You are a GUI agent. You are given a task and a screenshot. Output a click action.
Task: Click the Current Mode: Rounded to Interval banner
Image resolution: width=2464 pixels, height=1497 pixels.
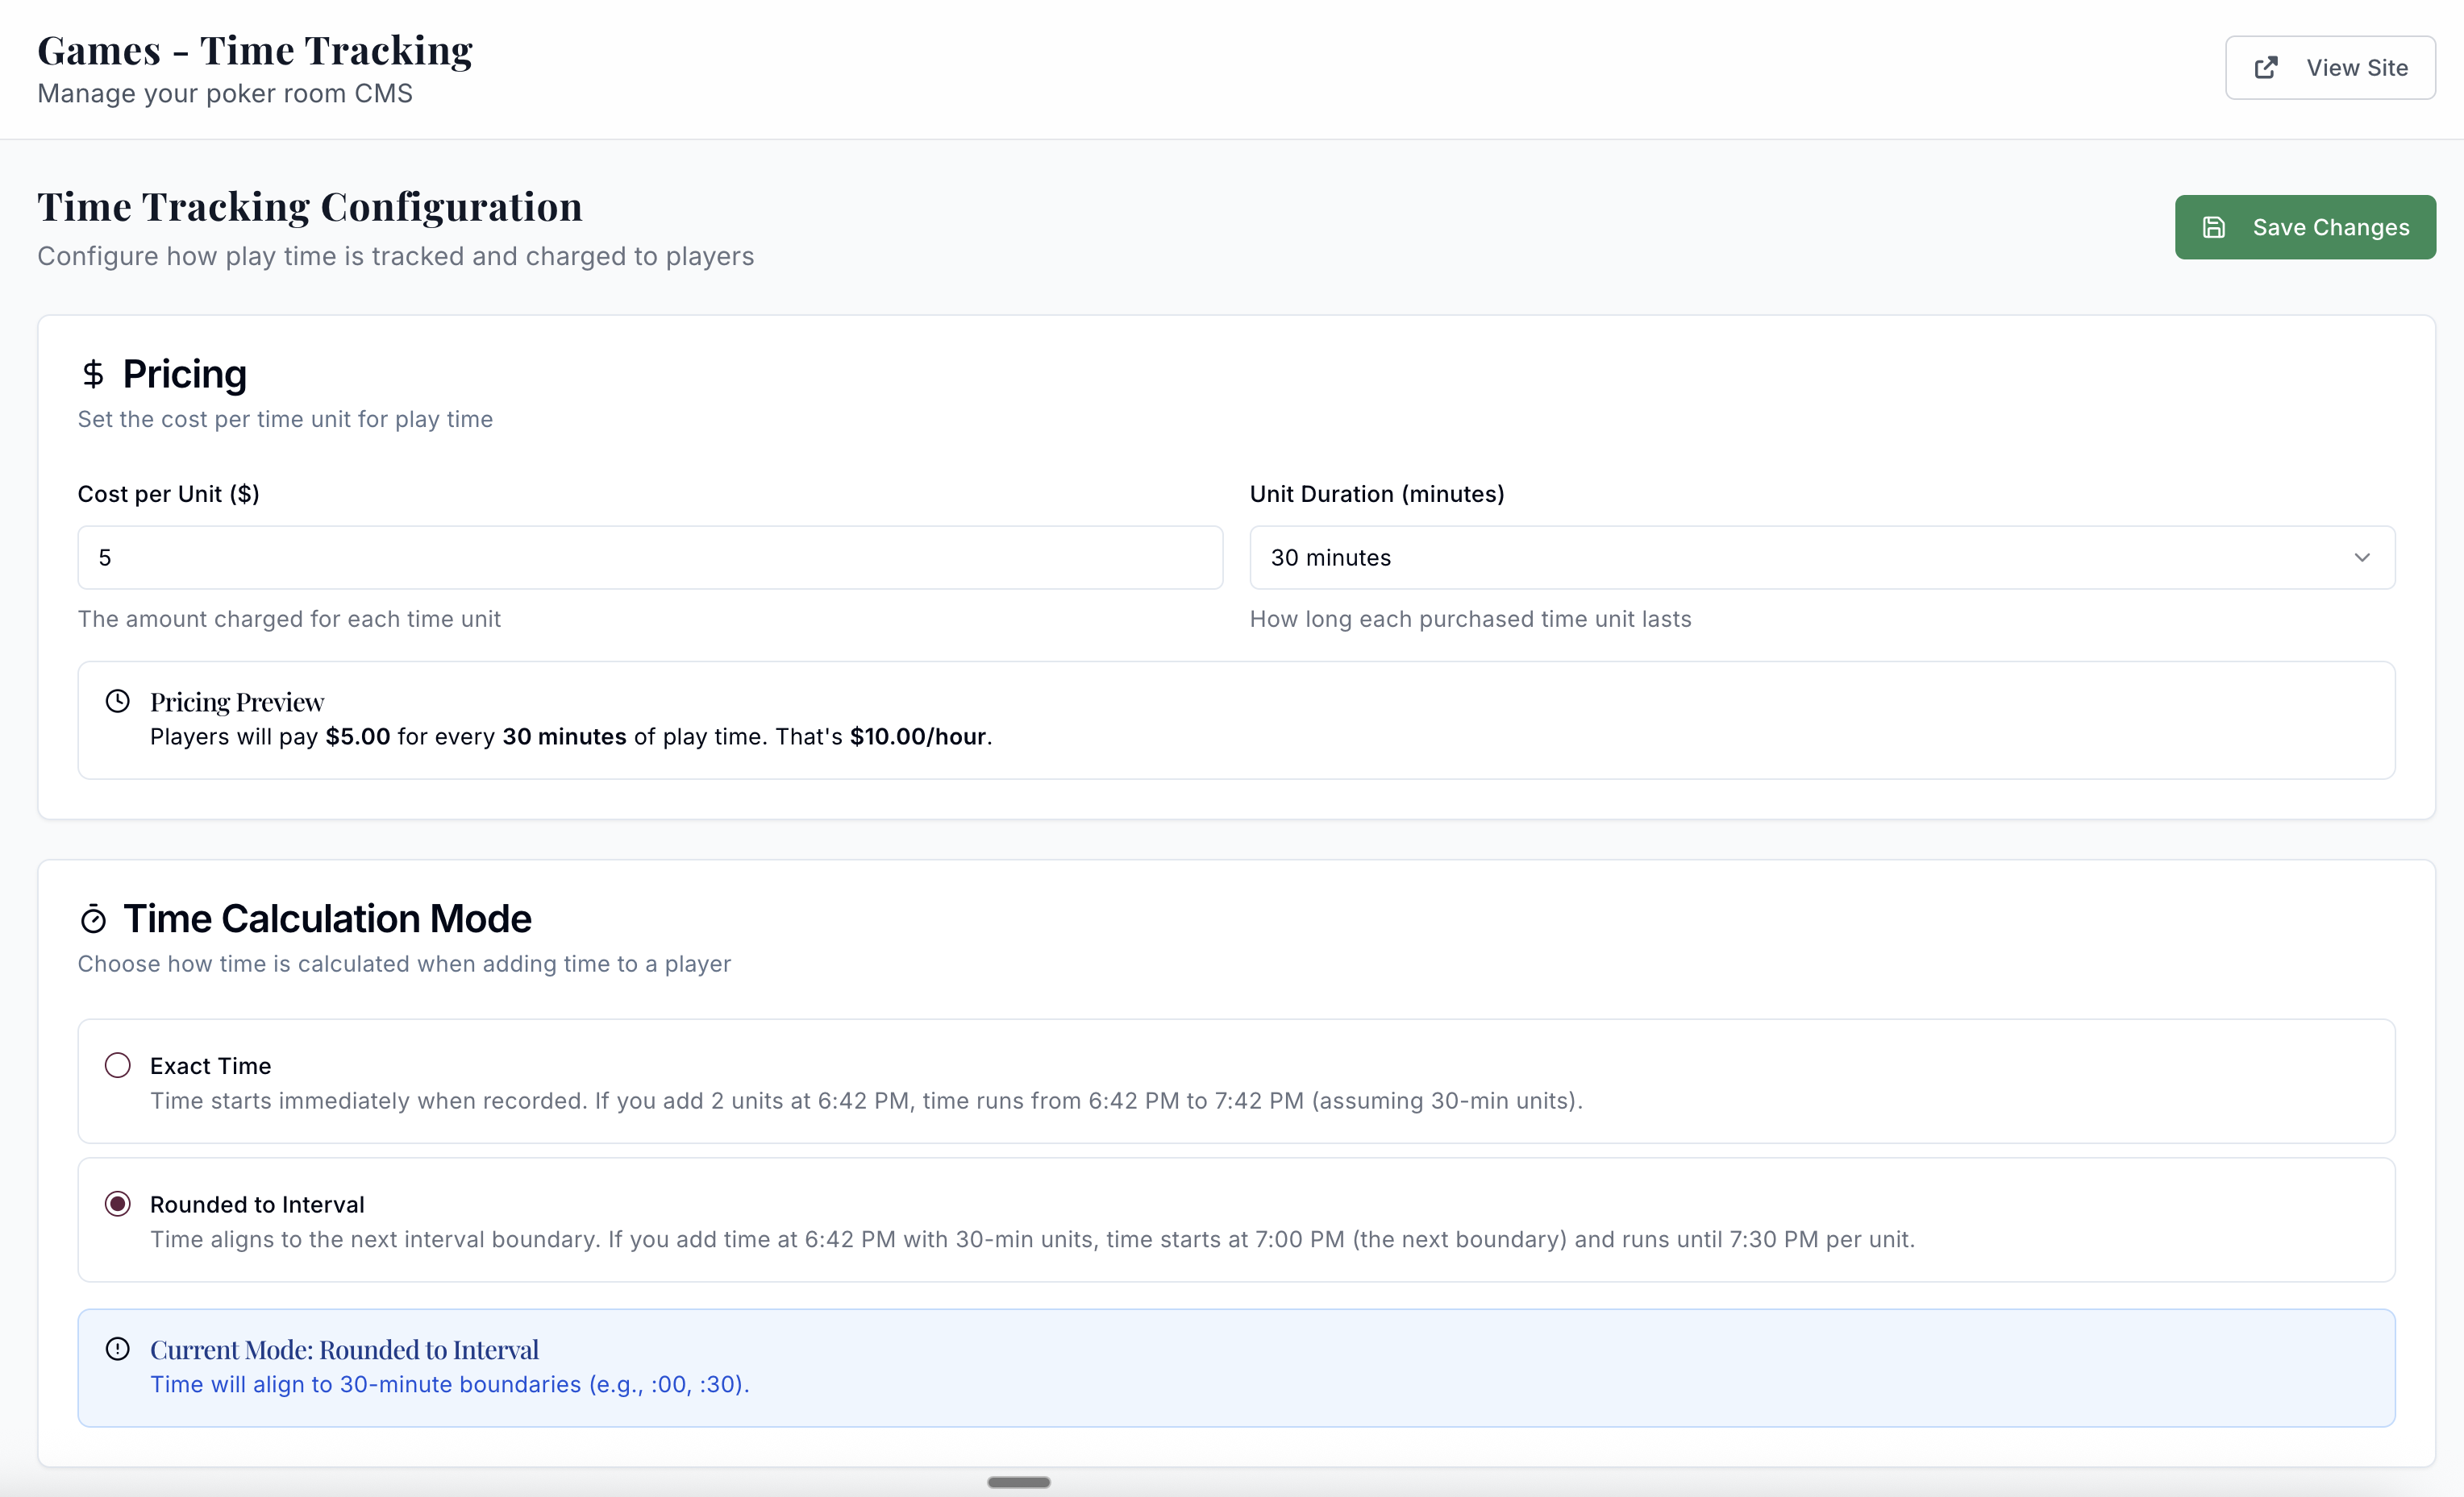1236,1367
